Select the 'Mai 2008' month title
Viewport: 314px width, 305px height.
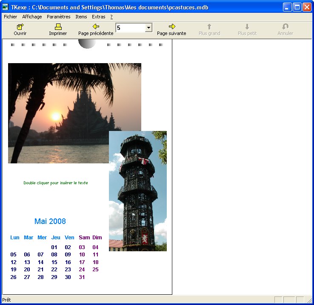(50, 221)
